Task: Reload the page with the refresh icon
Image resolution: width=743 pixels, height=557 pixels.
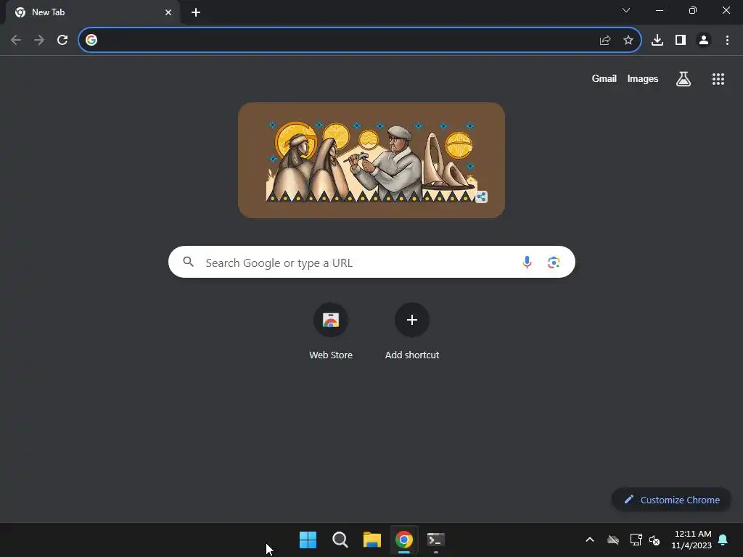Action: [x=62, y=41]
